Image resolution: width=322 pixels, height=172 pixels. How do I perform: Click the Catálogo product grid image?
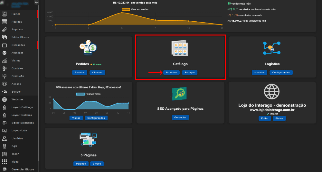pos(180,48)
